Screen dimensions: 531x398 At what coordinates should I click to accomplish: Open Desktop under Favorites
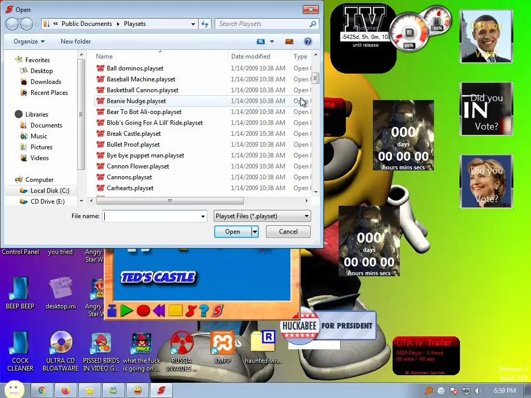41,70
